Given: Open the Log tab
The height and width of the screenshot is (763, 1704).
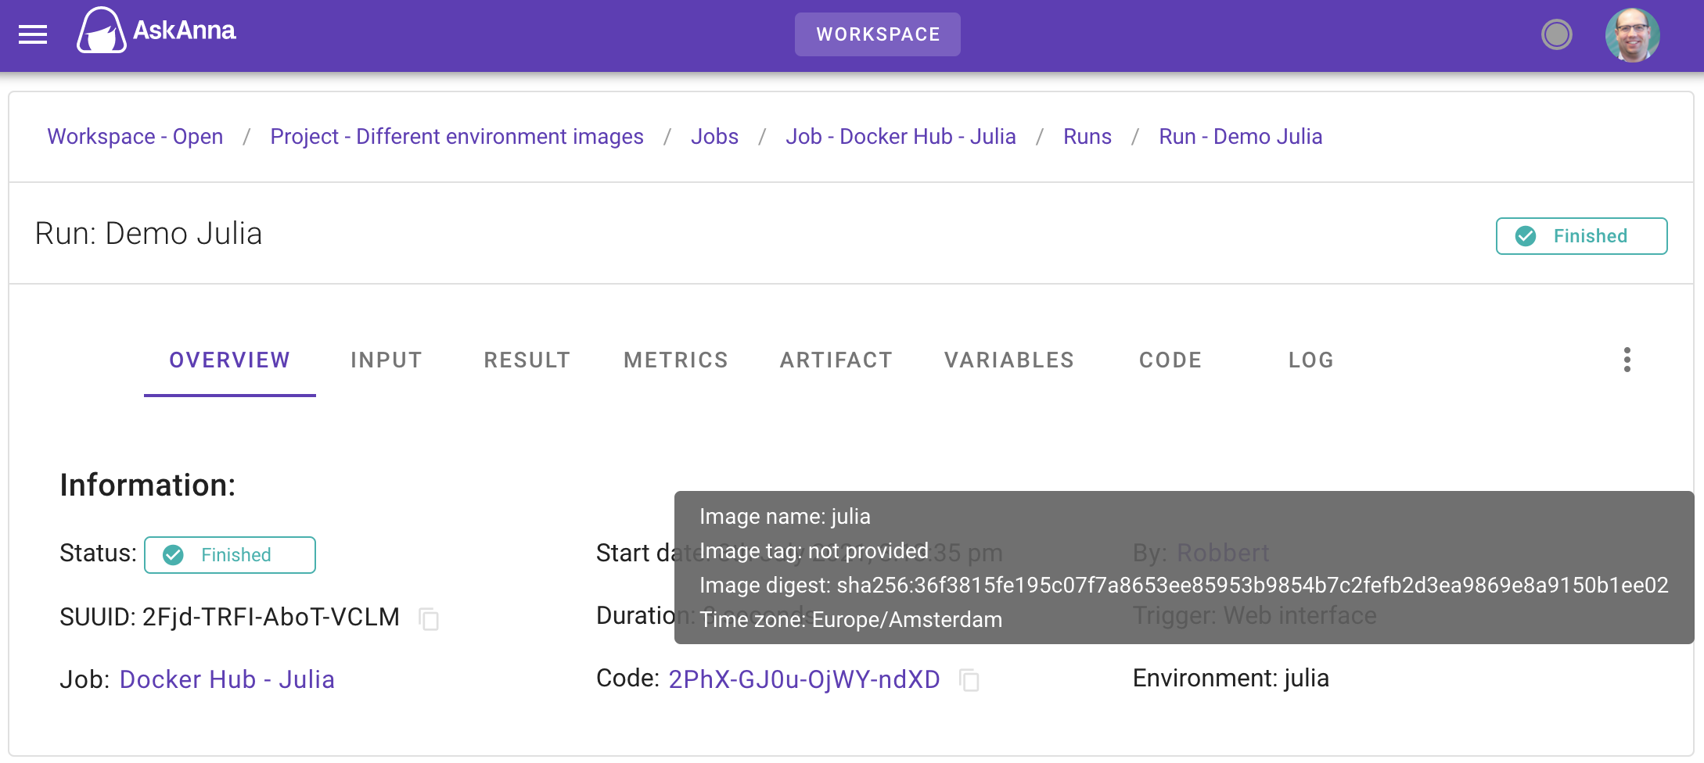Looking at the screenshot, I should [1311, 360].
